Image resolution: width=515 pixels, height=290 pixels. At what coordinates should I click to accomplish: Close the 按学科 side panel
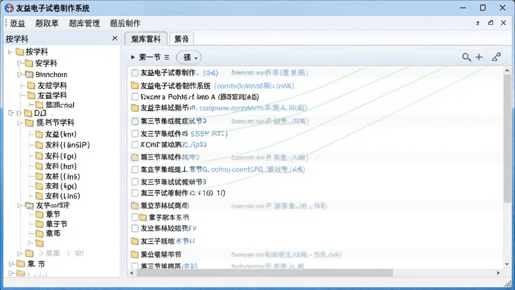(115, 38)
